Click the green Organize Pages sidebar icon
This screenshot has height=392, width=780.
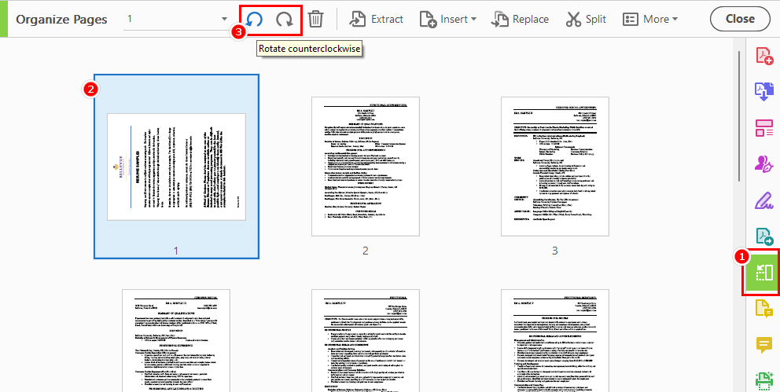coord(763,273)
